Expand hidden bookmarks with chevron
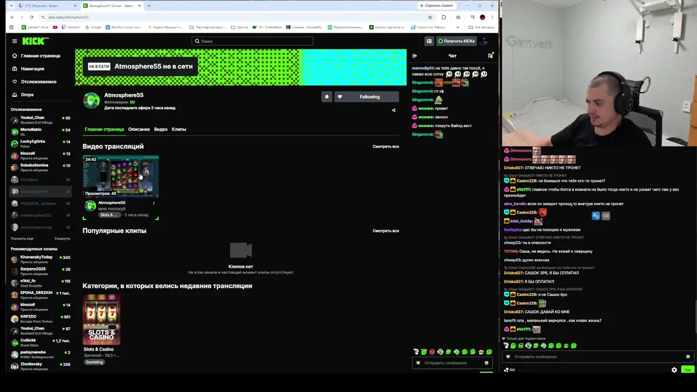The image size is (697, 392). pyautogui.click(x=457, y=27)
